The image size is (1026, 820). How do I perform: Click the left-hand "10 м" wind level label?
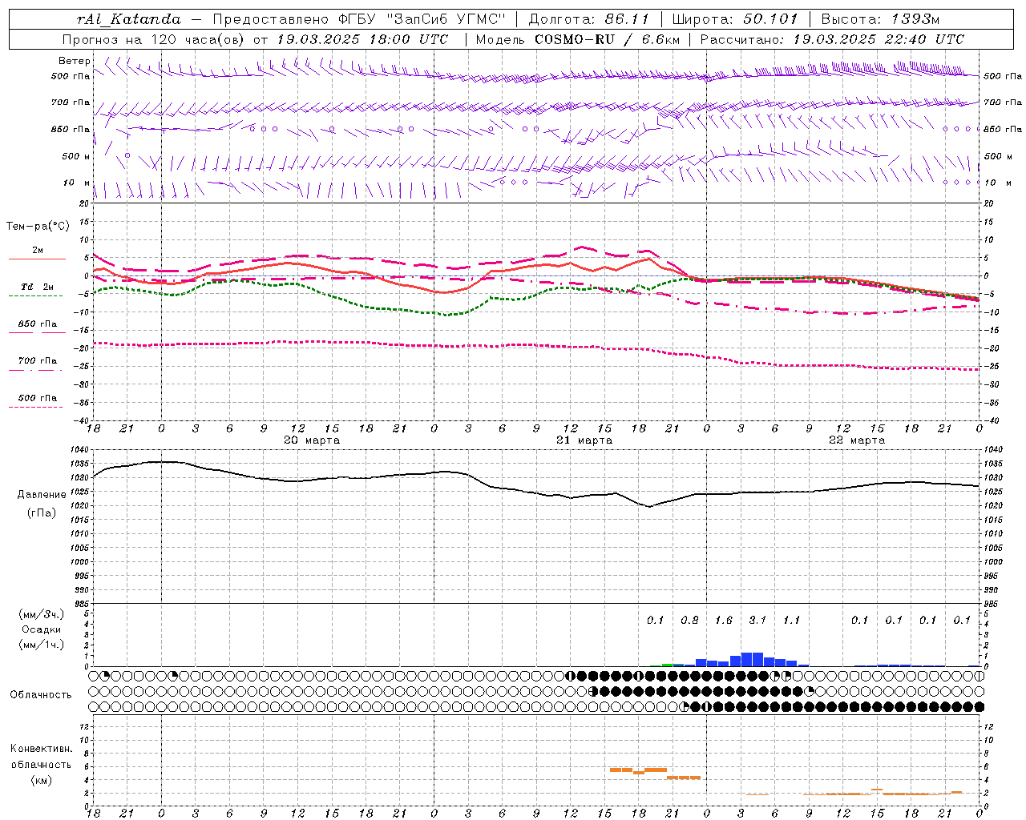[x=76, y=183]
